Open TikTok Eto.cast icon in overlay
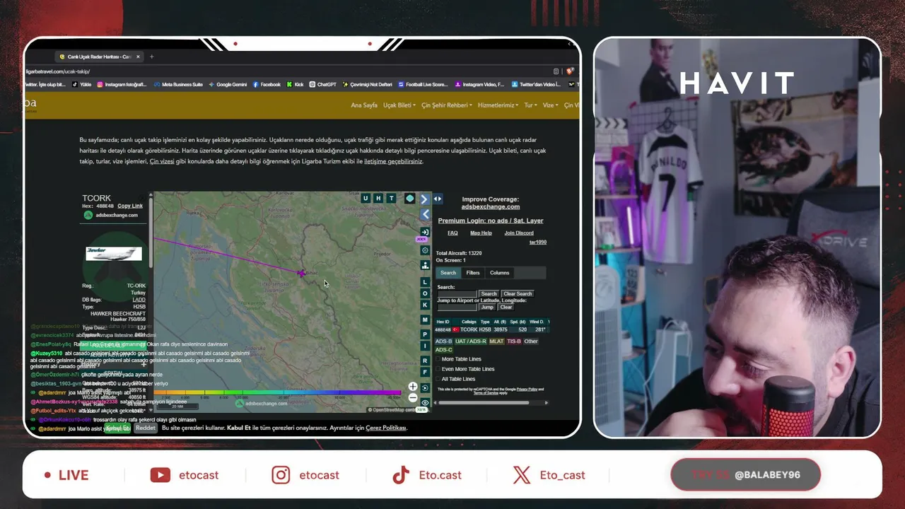This screenshot has width=905, height=509. coord(401,475)
